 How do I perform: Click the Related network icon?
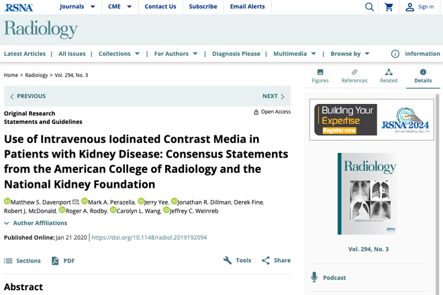pos(389,72)
